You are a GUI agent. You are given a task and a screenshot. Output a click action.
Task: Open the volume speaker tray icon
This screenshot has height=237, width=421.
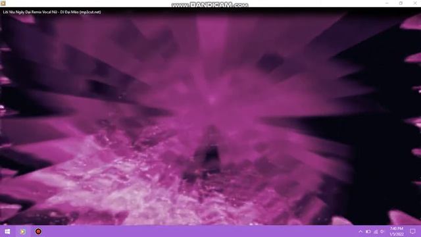(x=382, y=231)
